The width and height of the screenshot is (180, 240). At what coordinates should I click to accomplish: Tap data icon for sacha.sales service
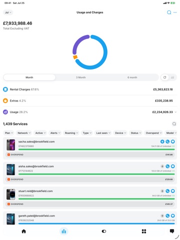point(162,141)
